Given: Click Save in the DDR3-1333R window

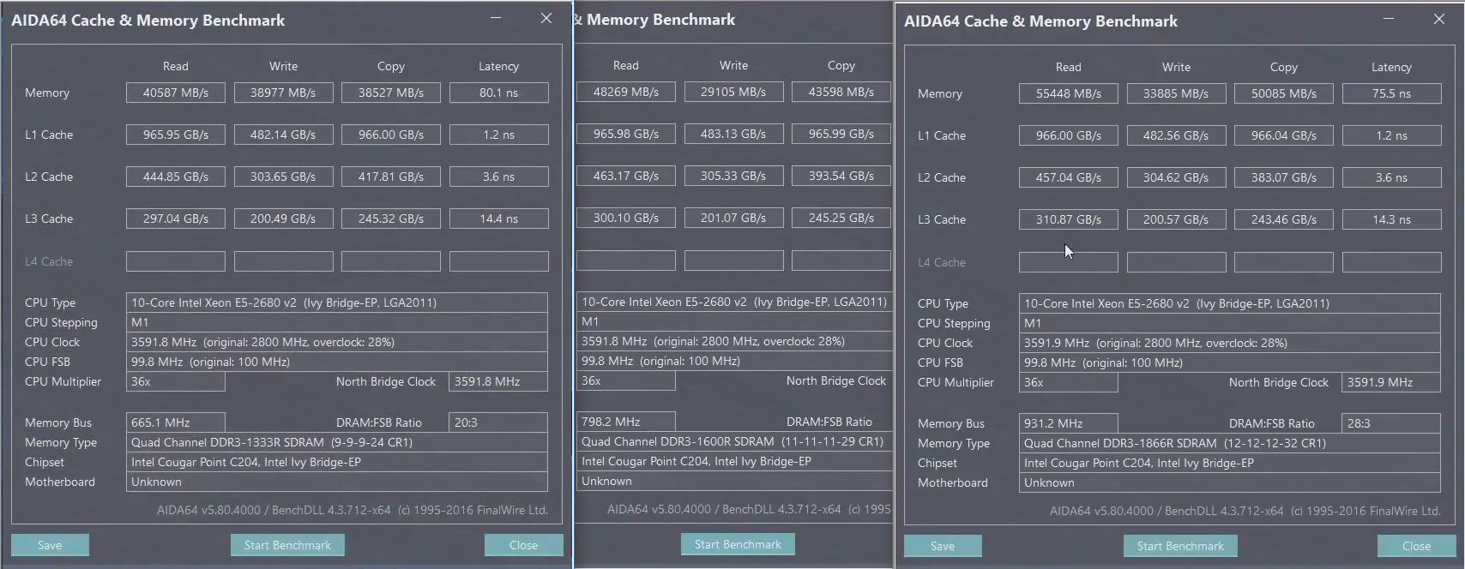Looking at the screenshot, I should [50, 545].
